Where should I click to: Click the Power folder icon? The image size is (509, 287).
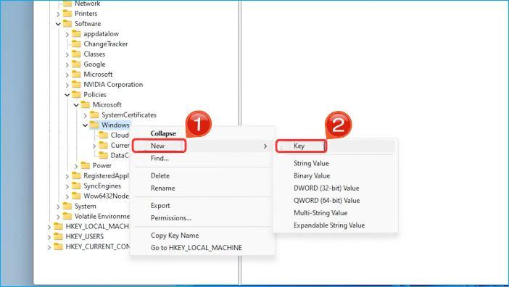tap(86, 165)
